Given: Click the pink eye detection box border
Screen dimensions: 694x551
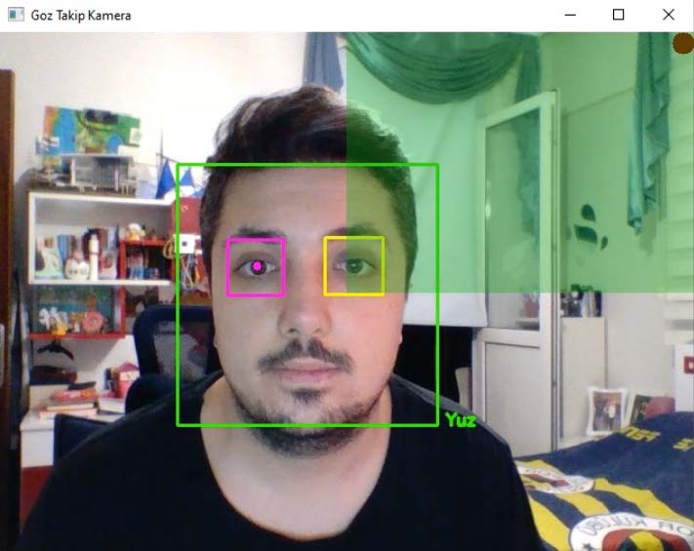Looking at the screenshot, I should [x=256, y=240].
